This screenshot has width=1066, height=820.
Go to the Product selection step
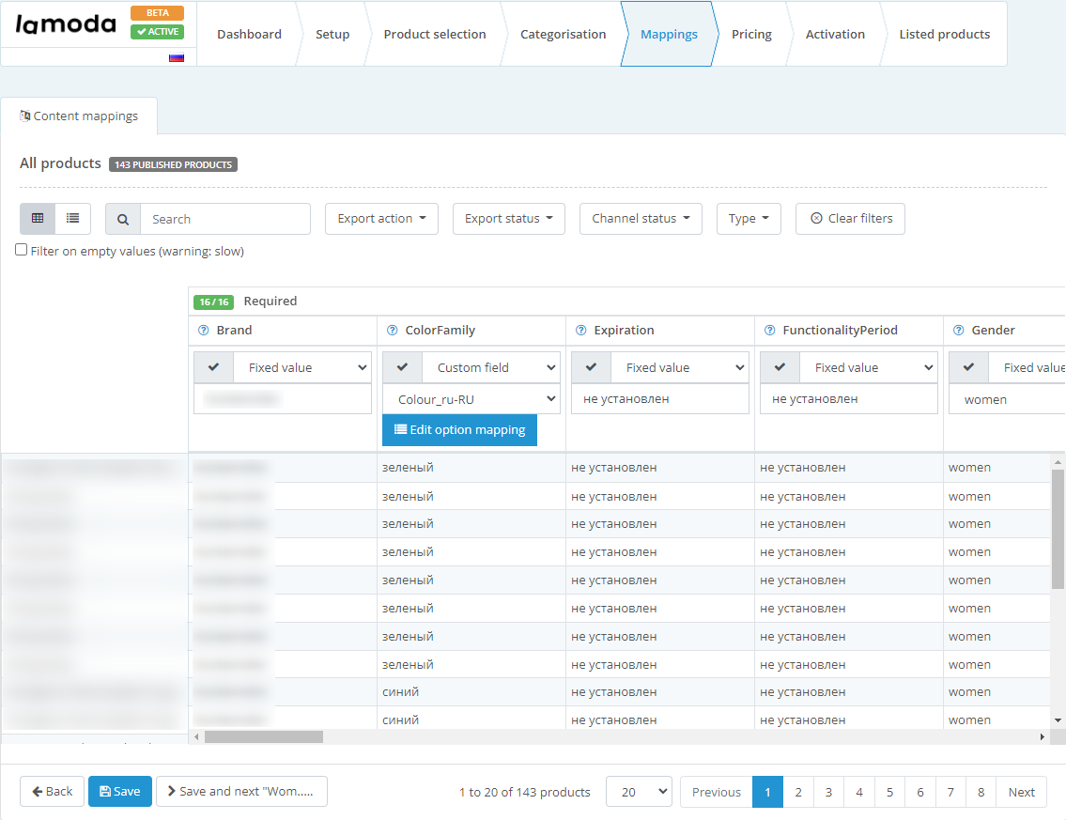pos(435,34)
